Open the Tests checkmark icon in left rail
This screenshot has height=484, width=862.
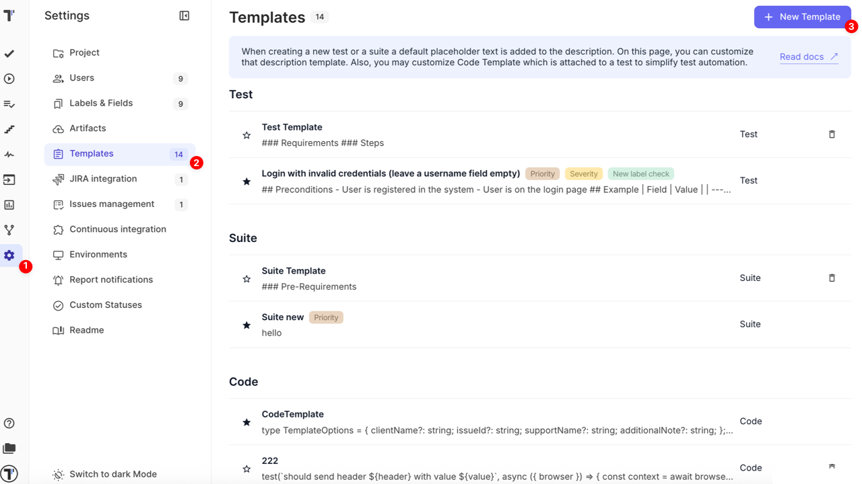[9, 54]
